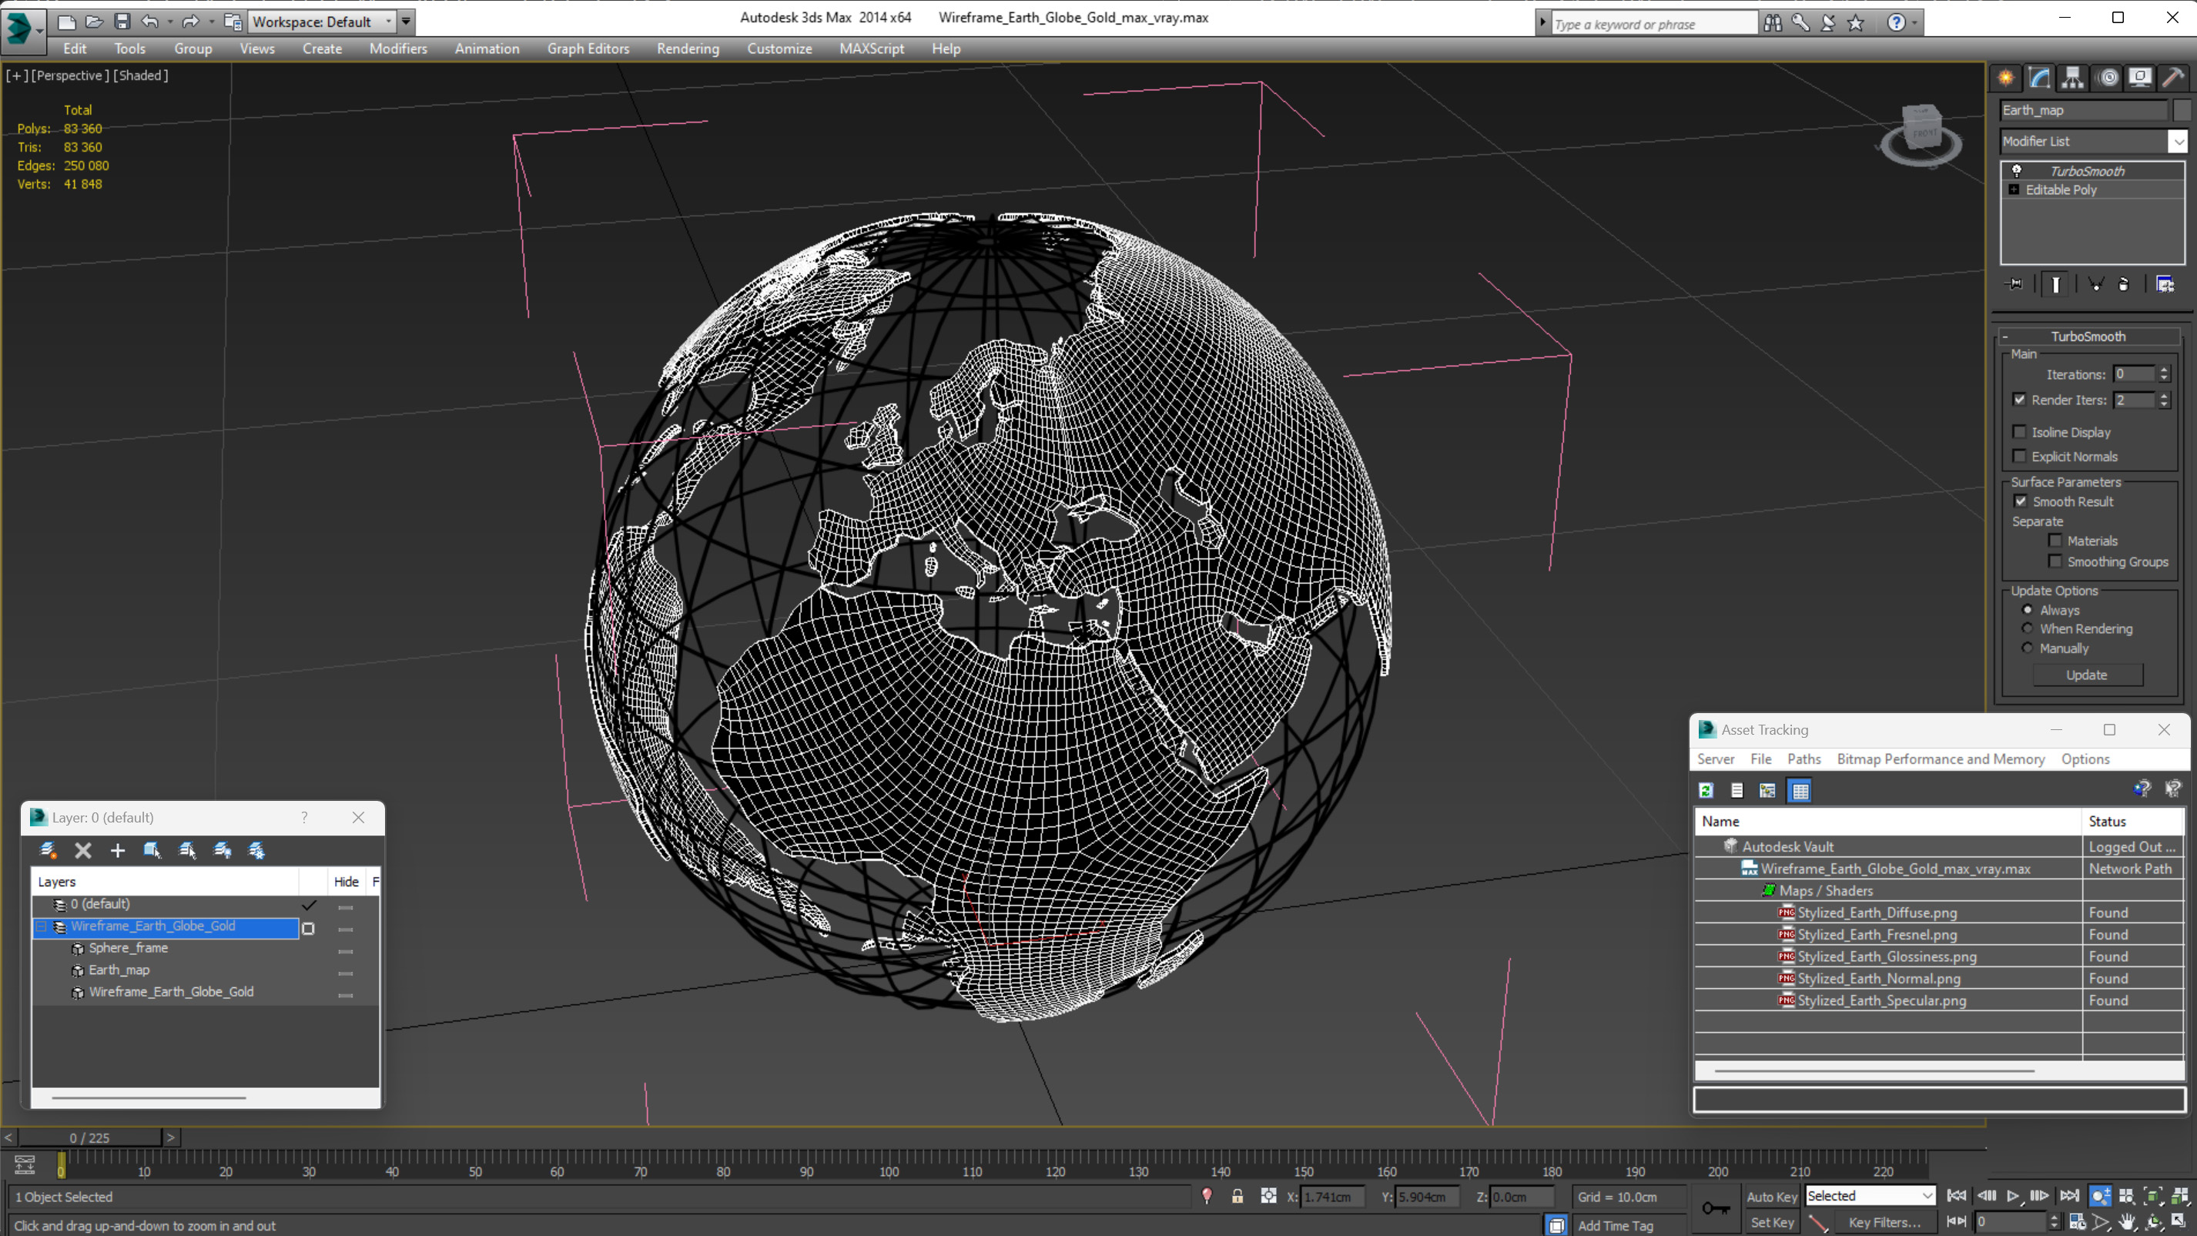Screen dimensions: 2197x1236
Task: Open the Hierarchy command panel tab
Action: click(x=2072, y=78)
